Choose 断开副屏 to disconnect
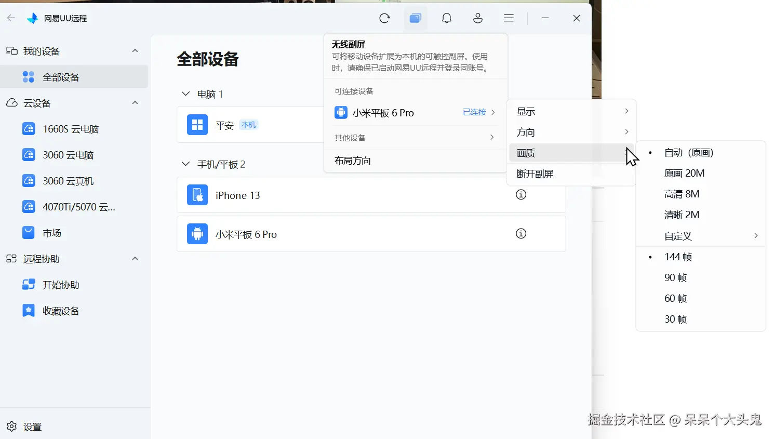The image size is (774, 439). coord(571,174)
